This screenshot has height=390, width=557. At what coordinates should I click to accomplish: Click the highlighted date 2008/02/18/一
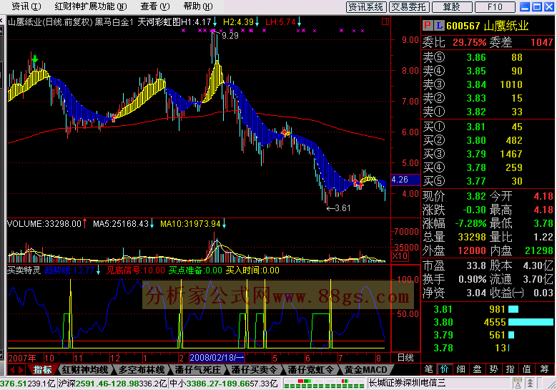point(217,357)
